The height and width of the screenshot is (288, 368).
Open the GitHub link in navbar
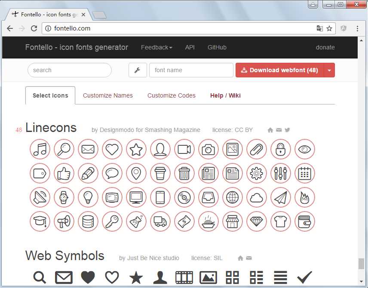click(217, 47)
